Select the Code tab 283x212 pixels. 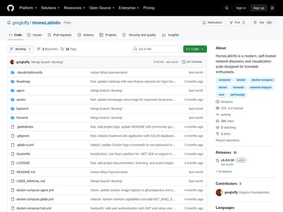tap(15, 35)
